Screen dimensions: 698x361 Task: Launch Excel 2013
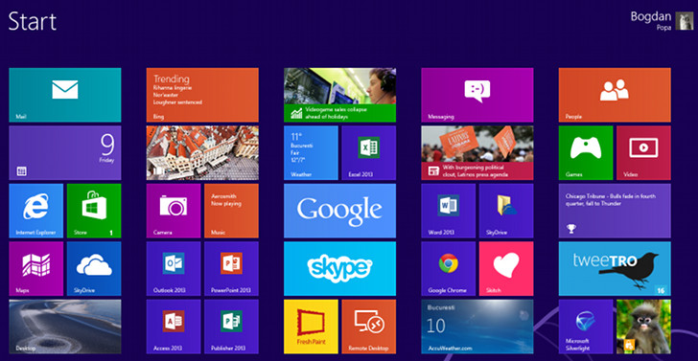click(369, 153)
